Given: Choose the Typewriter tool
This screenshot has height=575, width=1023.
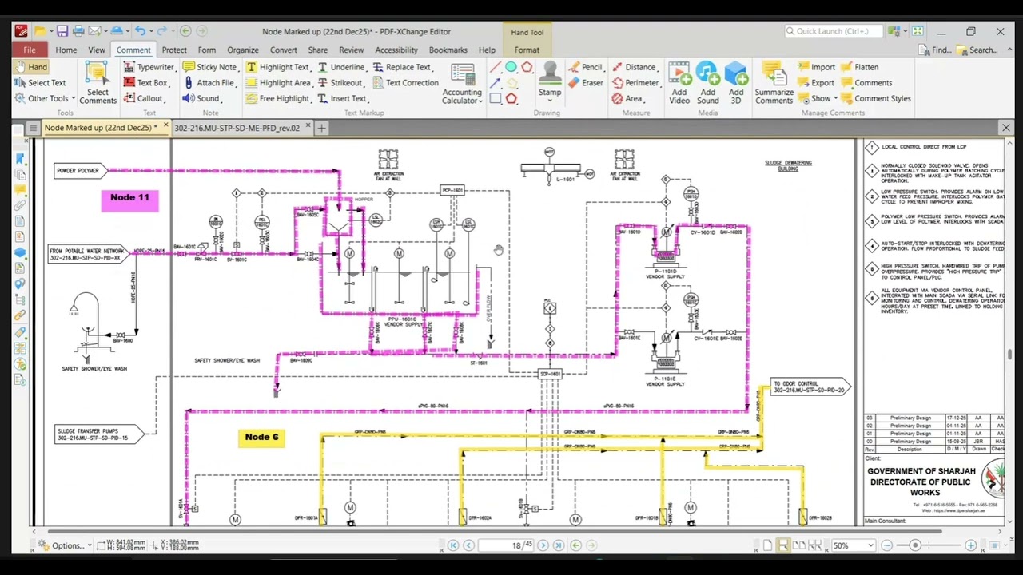Looking at the screenshot, I should pos(149,67).
